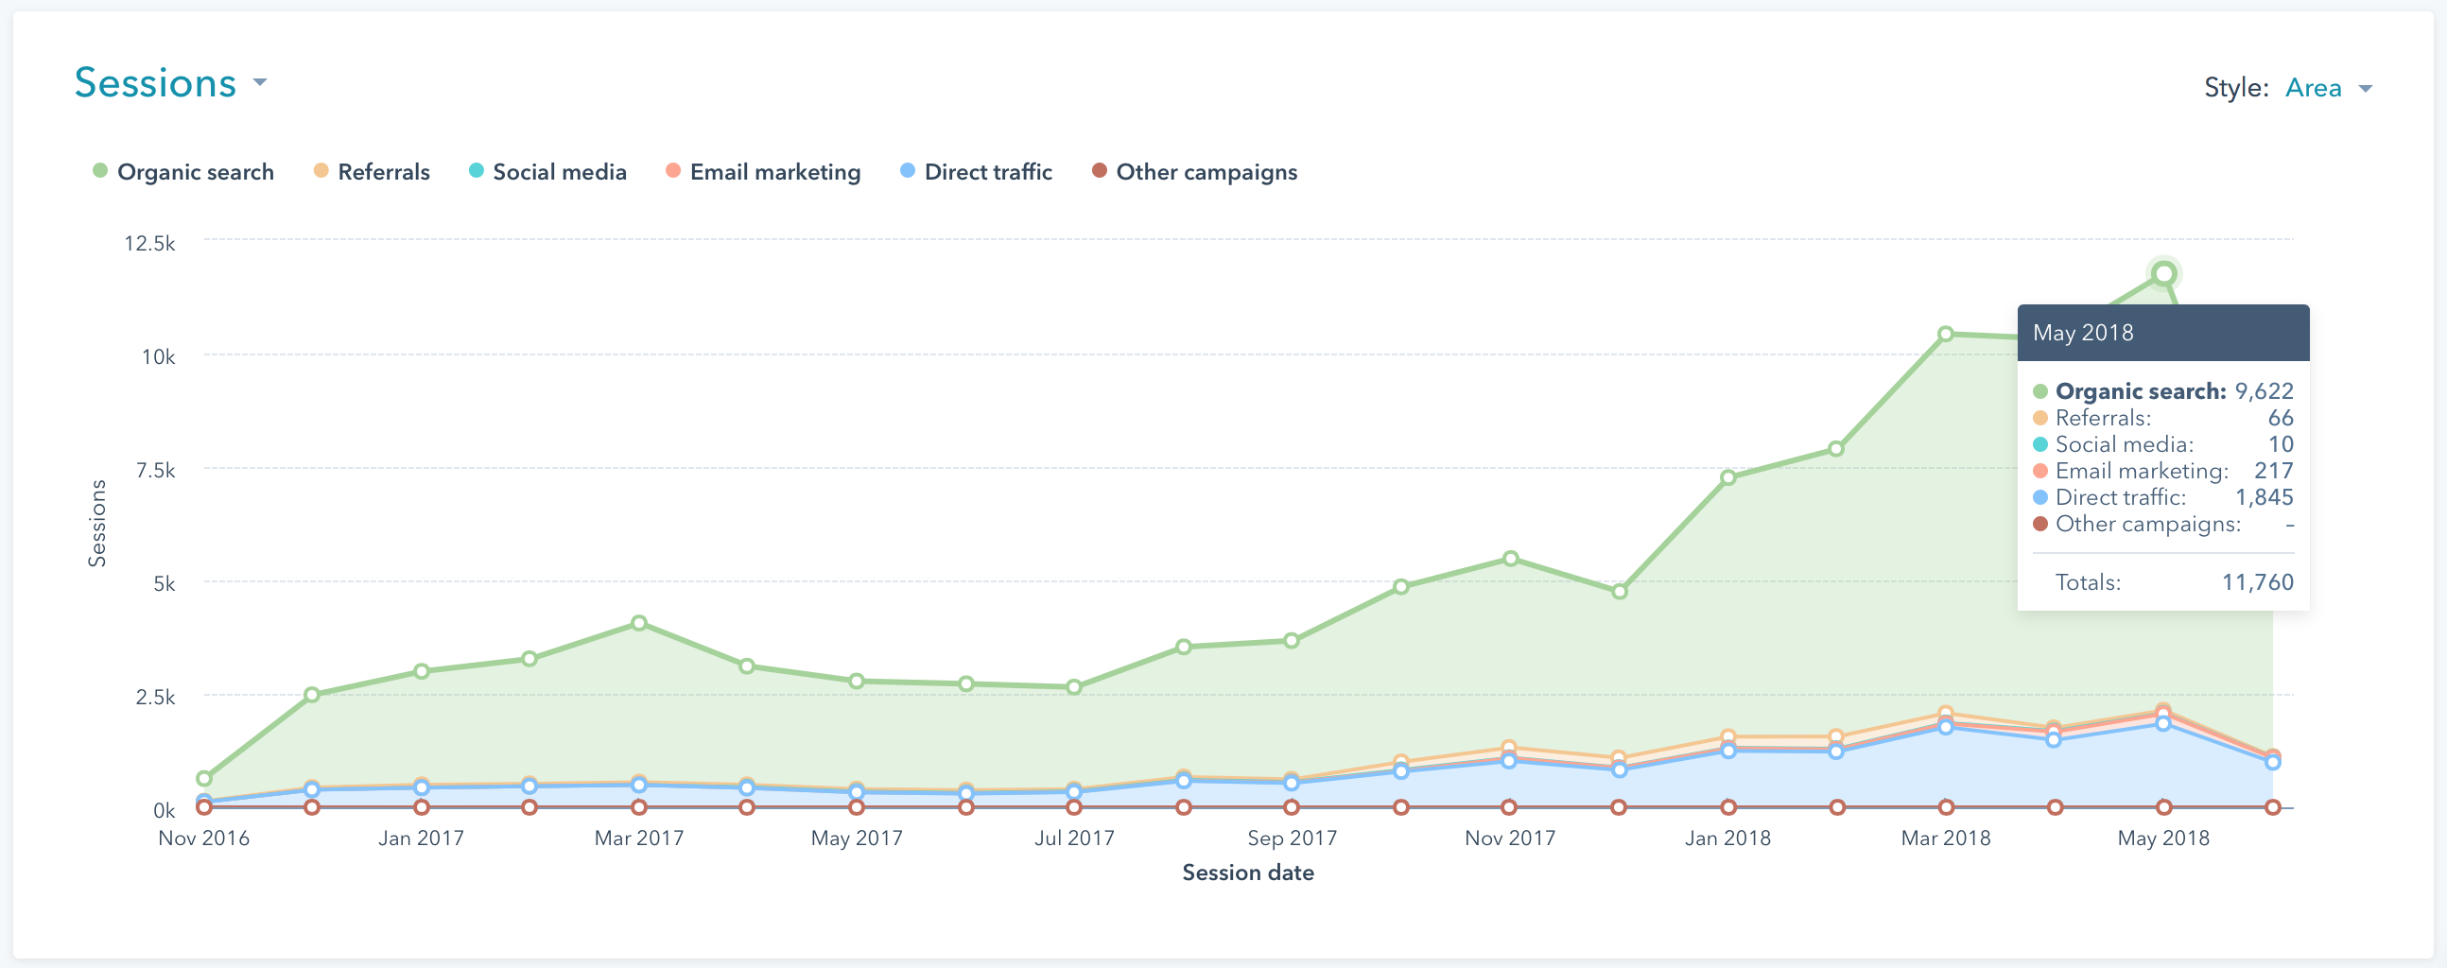Click the tooltip Direct traffic value 1,845
Screen dimensions: 2447x968
click(x=2264, y=497)
